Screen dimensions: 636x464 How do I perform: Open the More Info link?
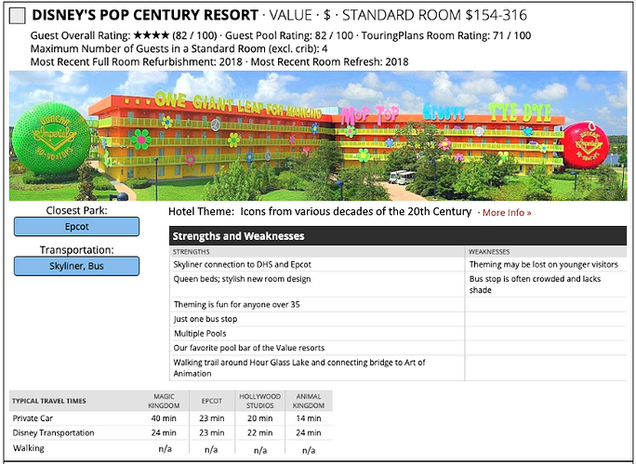point(507,213)
